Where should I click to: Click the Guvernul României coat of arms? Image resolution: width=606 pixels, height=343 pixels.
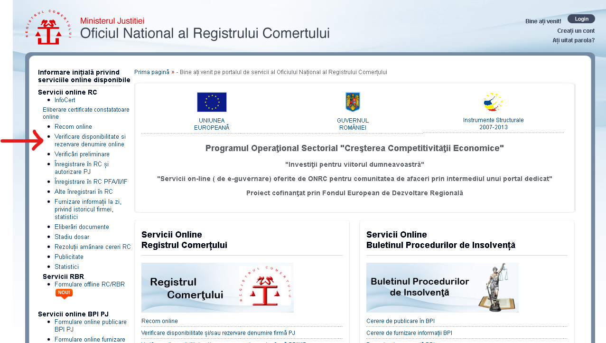pos(353,102)
